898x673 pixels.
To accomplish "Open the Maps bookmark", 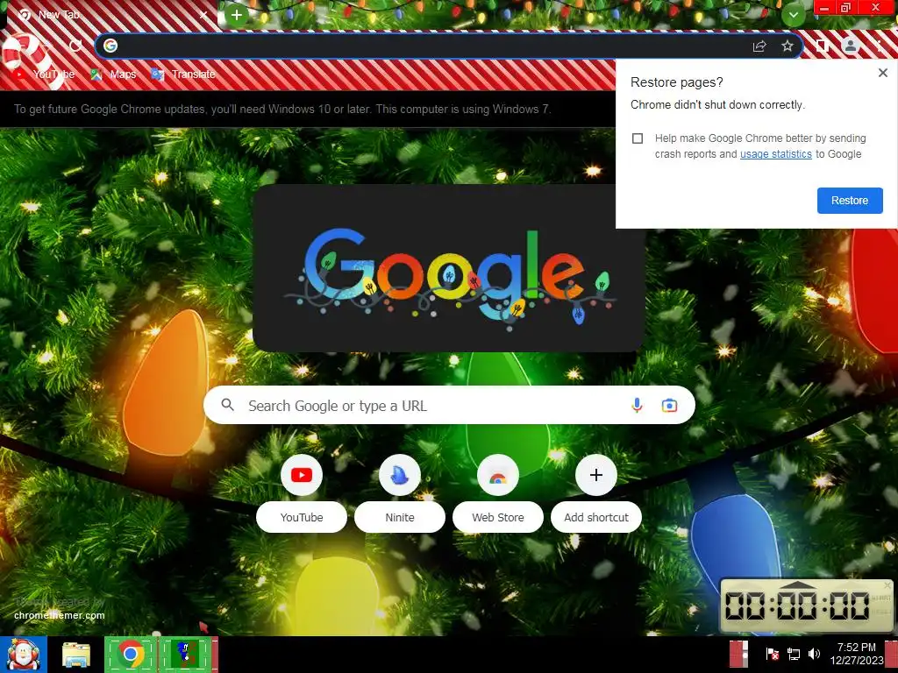I will pyautogui.click(x=113, y=74).
